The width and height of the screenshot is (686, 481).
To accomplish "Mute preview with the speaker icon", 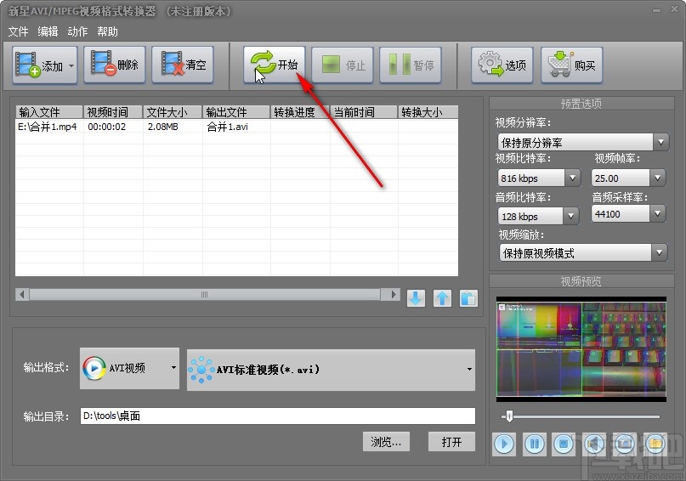I will click(594, 444).
